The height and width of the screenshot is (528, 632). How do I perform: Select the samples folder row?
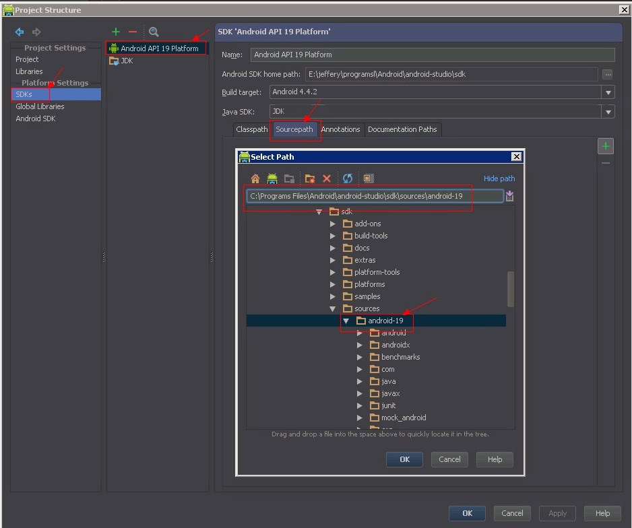click(376, 296)
